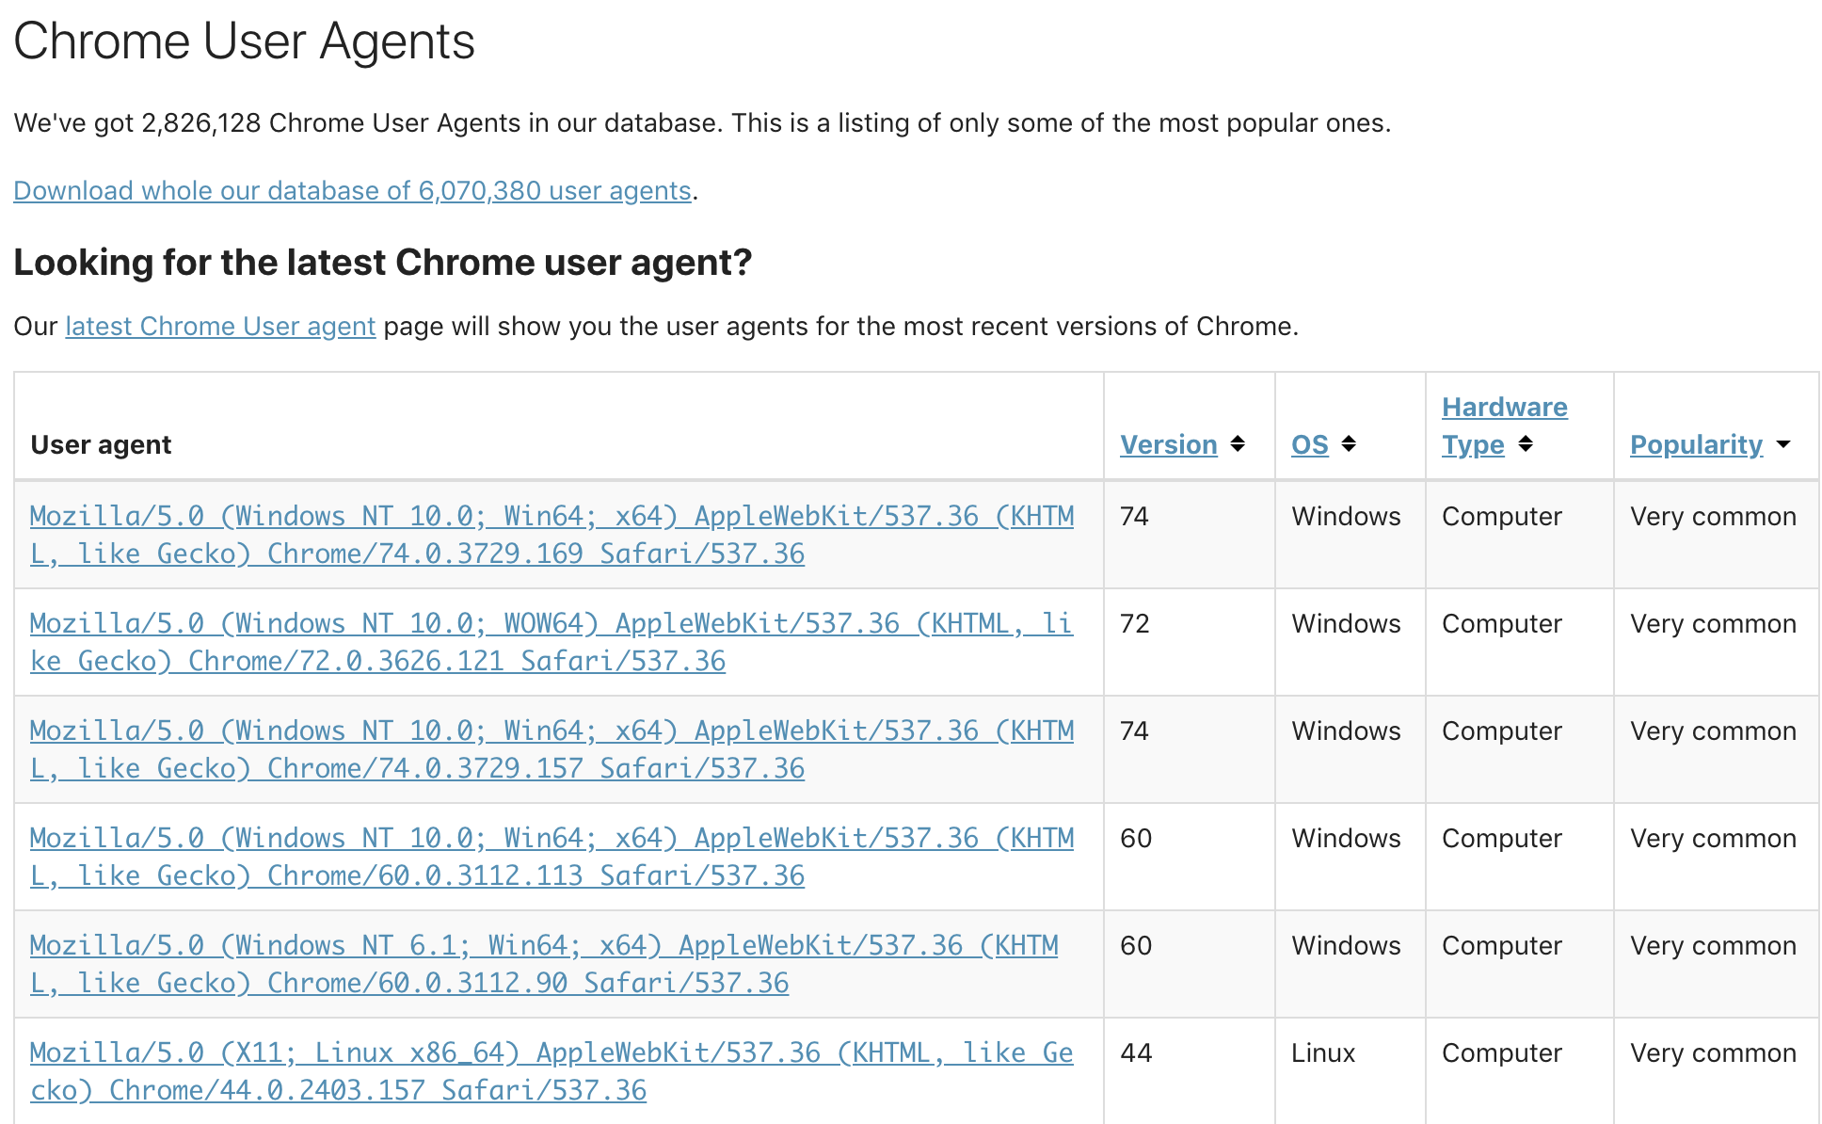Click "Computer" in the Chrome/74.0.3729.157 row
This screenshot has width=1822, height=1124.
(1502, 731)
